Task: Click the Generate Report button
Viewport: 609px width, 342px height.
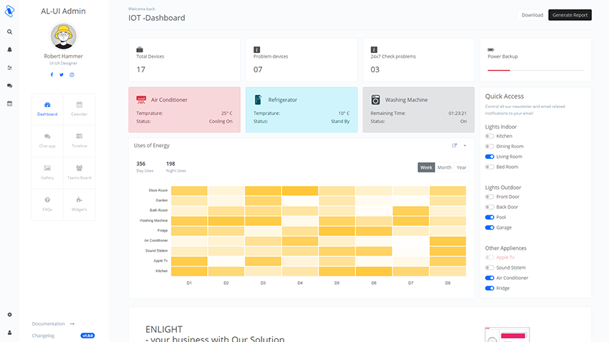Action: click(x=570, y=15)
